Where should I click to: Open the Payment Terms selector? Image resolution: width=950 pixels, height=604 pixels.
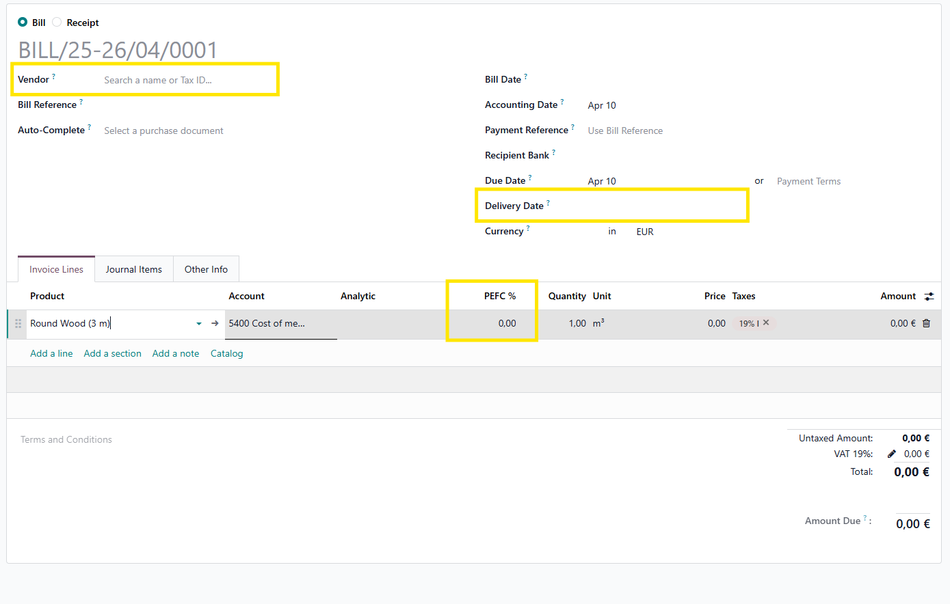click(808, 181)
